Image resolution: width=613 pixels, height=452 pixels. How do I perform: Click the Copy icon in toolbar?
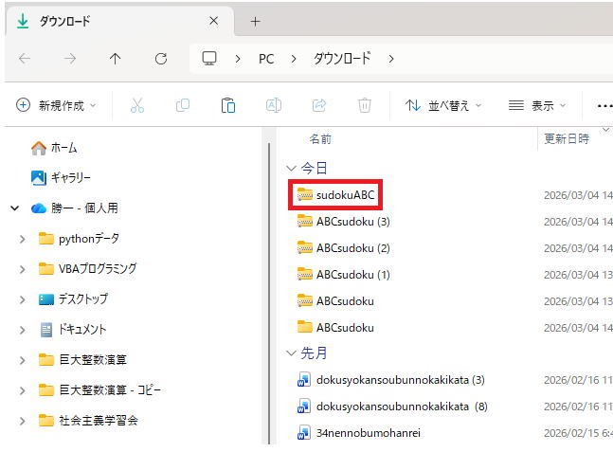coord(183,105)
